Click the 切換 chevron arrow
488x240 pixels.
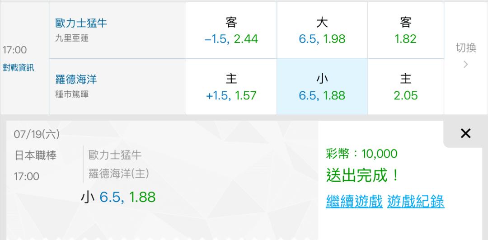pos(465,65)
